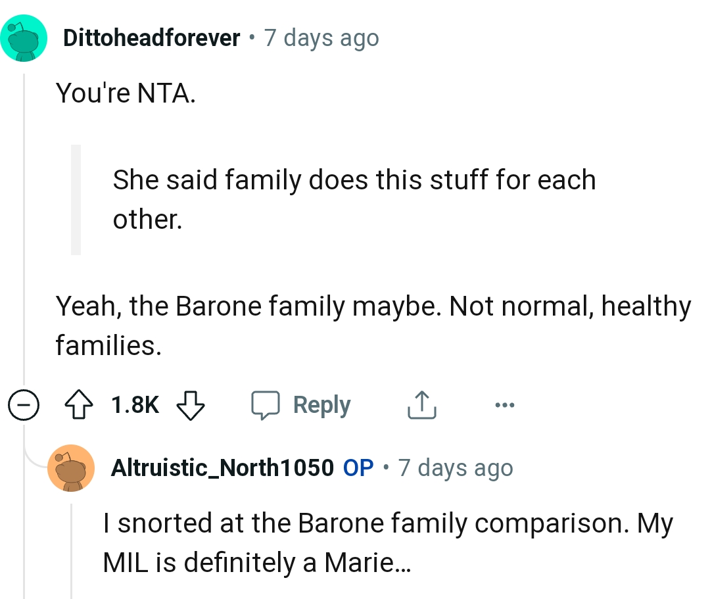Toggle the upvote on the top comment
This screenshot has height=599, width=710.
click(x=80, y=405)
